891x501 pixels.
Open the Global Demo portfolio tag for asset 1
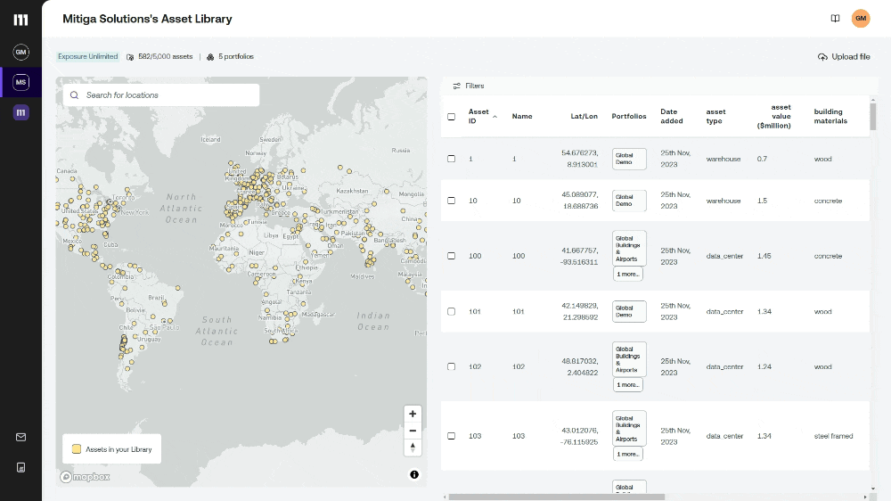(x=628, y=159)
